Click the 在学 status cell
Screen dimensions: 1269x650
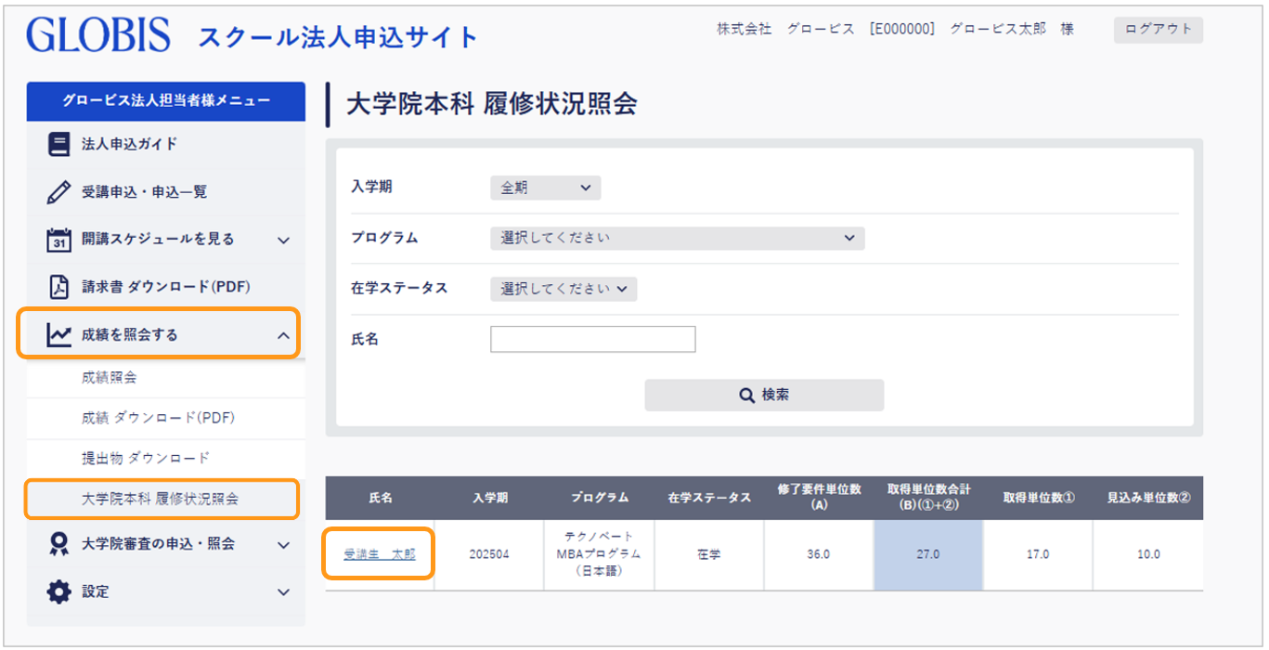(709, 554)
